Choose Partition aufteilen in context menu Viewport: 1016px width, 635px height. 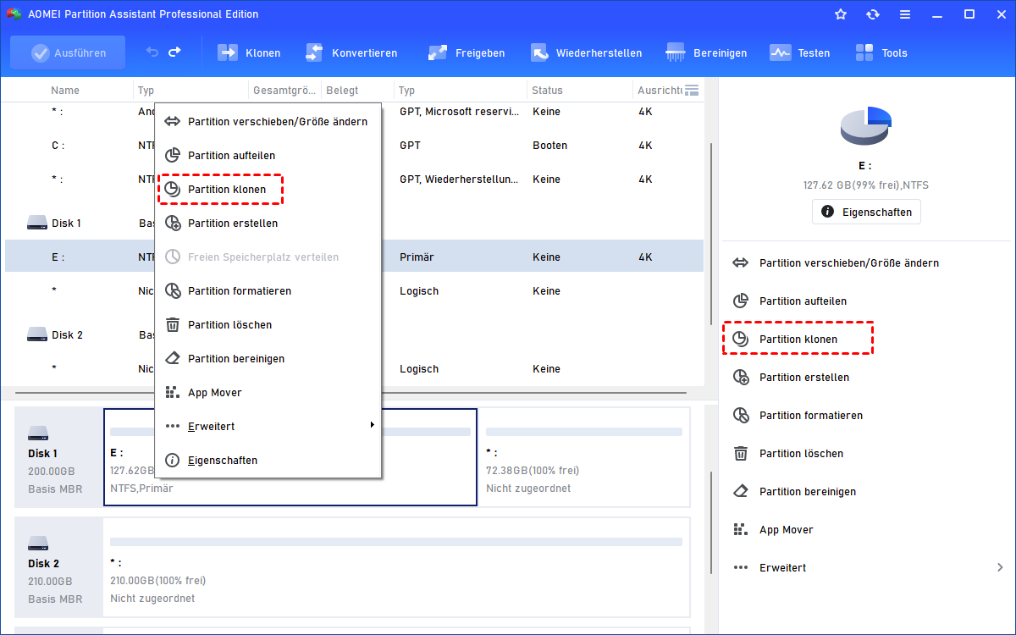tap(268, 156)
